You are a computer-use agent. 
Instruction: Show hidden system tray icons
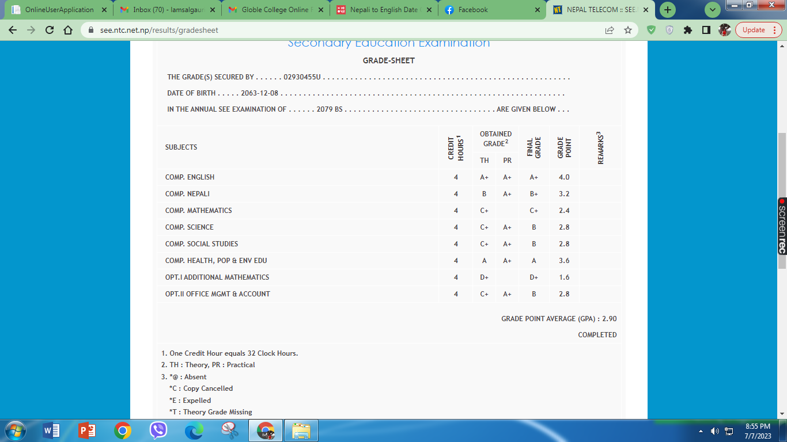[x=701, y=431]
